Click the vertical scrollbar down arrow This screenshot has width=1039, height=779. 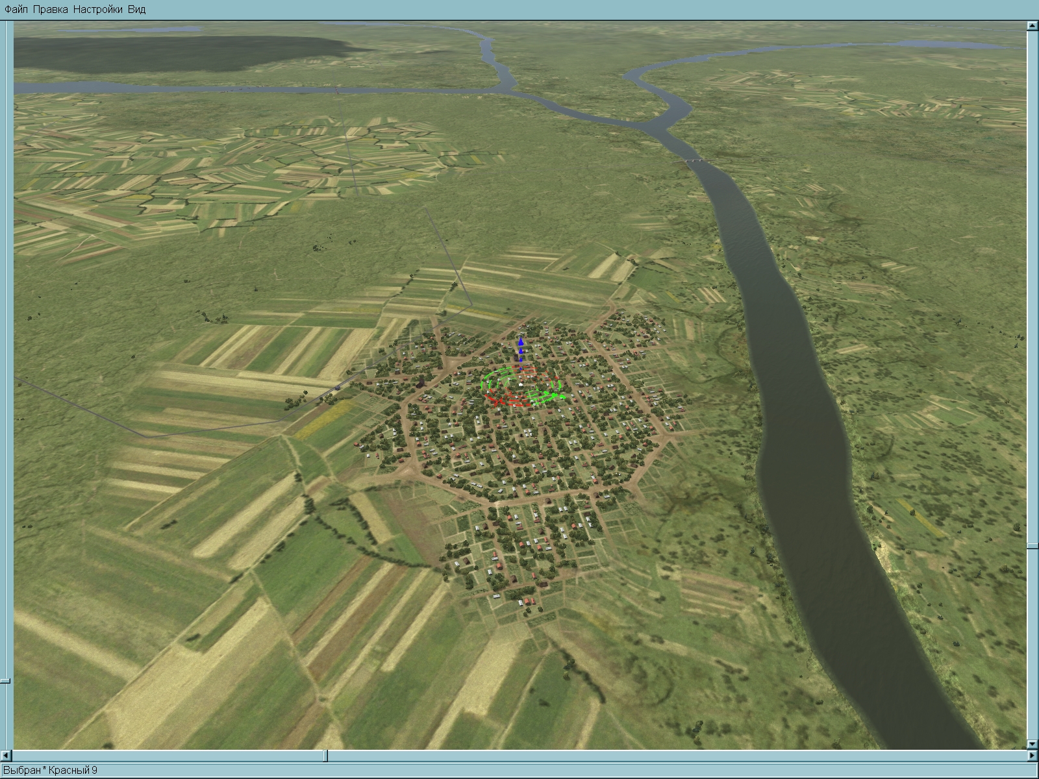pyautogui.click(x=1032, y=745)
